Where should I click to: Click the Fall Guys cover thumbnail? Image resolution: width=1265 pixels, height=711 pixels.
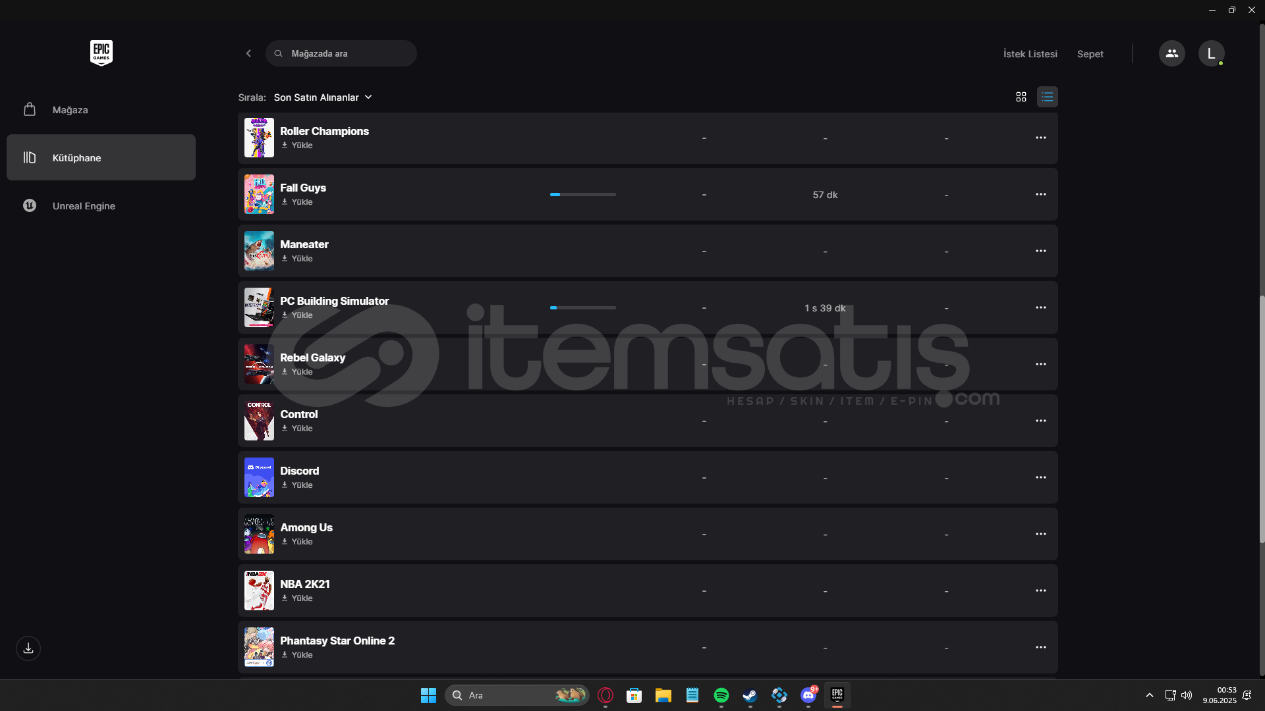(x=259, y=194)
